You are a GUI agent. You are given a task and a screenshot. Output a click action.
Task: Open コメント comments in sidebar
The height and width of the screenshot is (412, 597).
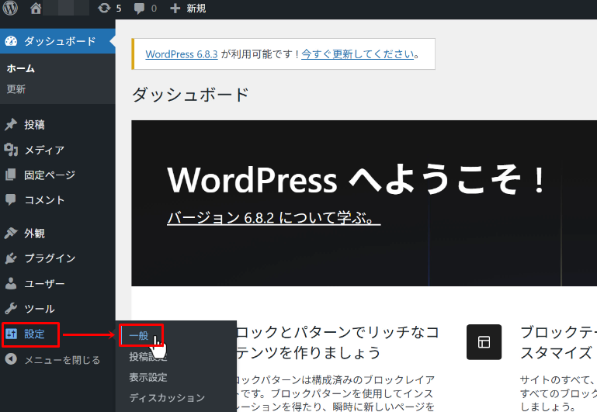[x=44, y=200]
